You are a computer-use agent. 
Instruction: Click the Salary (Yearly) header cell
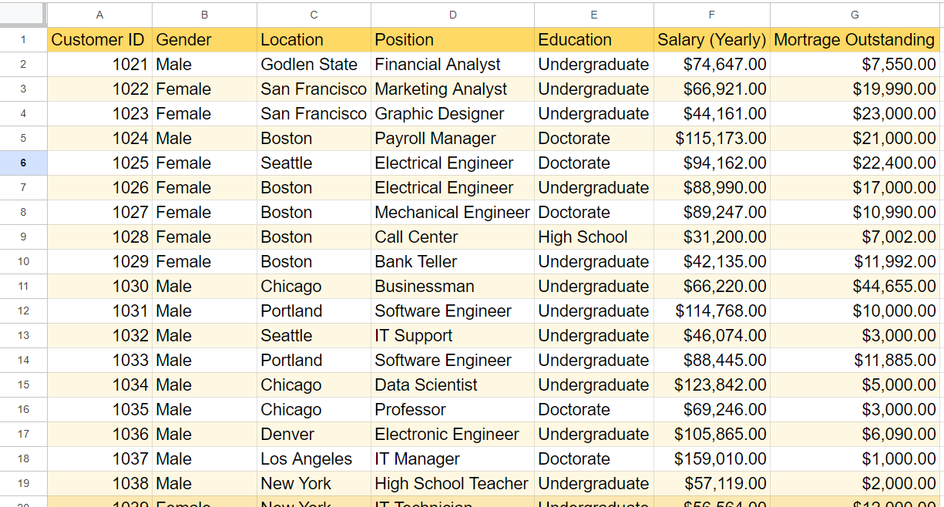711,40
